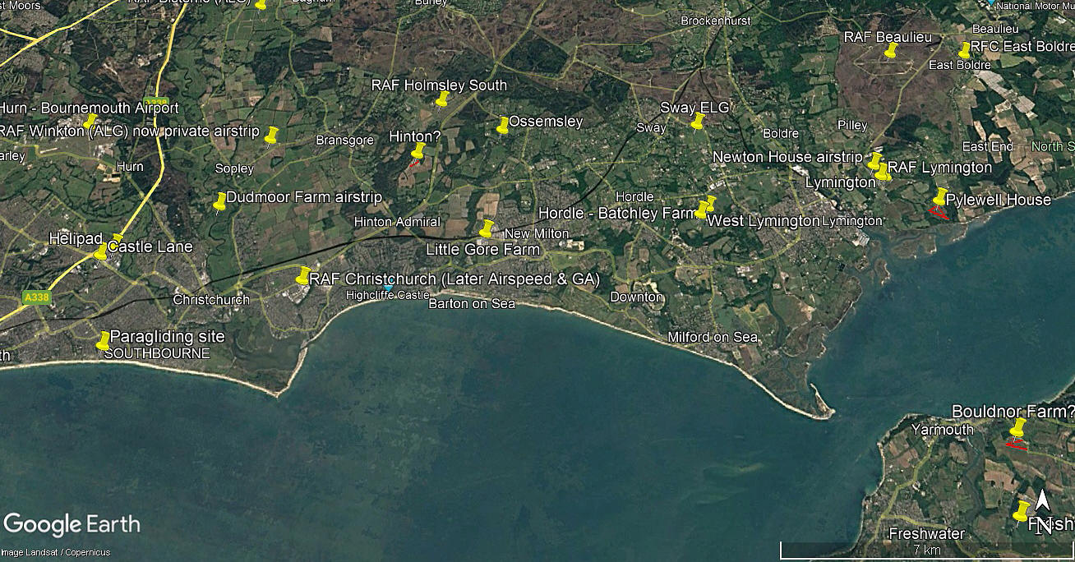Select the Sway ELG pushpin
The image size is (1075, 562).
coord(698,122)
